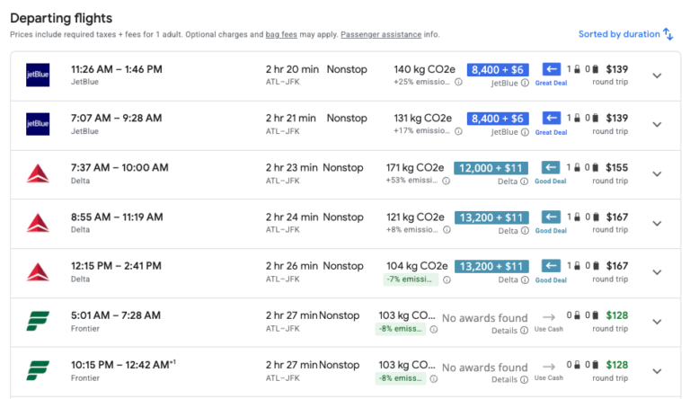This screenshot has width=690, height=399.
Task: Click the Departing flights heading
Action: point(61,18)
